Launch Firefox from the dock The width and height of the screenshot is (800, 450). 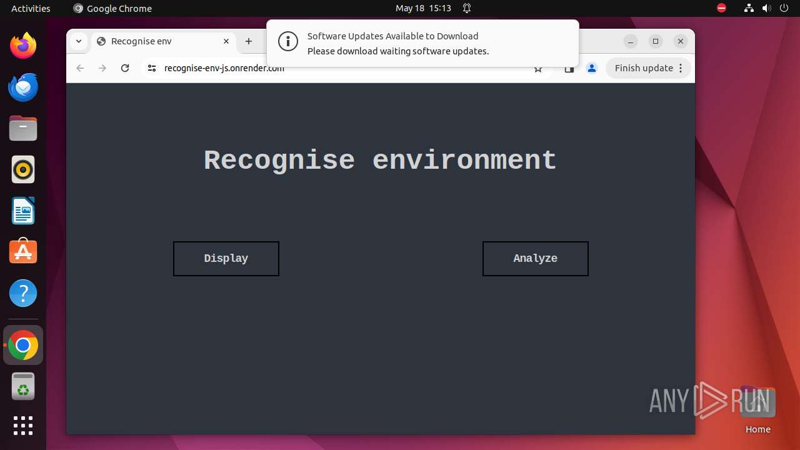click(x=23, y=46)
